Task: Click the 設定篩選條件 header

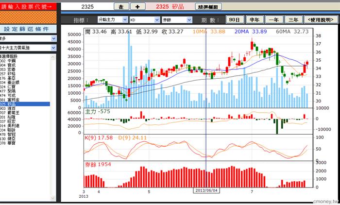Action: pyautogui.click(x=28, y=29)
